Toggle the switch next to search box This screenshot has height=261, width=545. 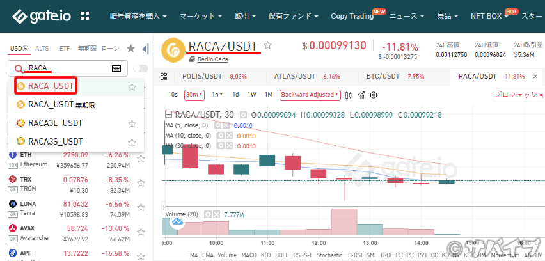141,68
